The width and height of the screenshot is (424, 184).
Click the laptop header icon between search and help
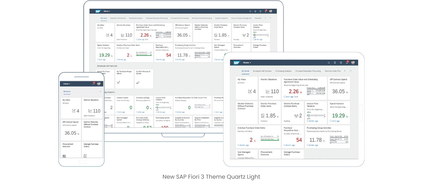(255, 11)
